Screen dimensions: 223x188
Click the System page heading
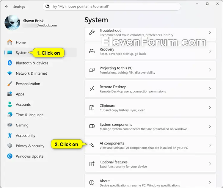(x=96, y=20)
